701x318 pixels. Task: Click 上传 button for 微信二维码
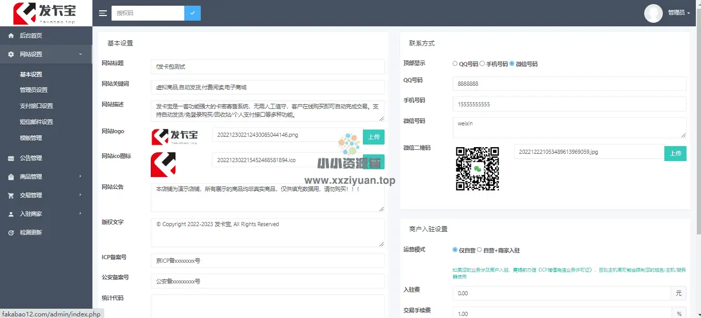click(675, 153)
